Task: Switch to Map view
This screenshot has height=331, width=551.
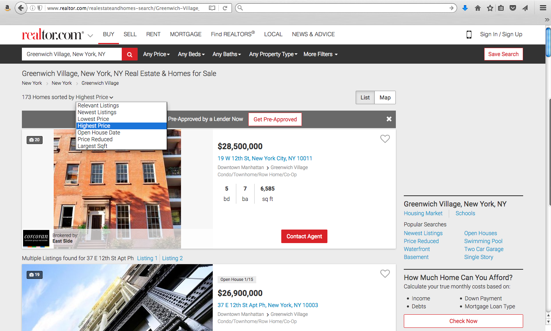Action: [385, 97]
